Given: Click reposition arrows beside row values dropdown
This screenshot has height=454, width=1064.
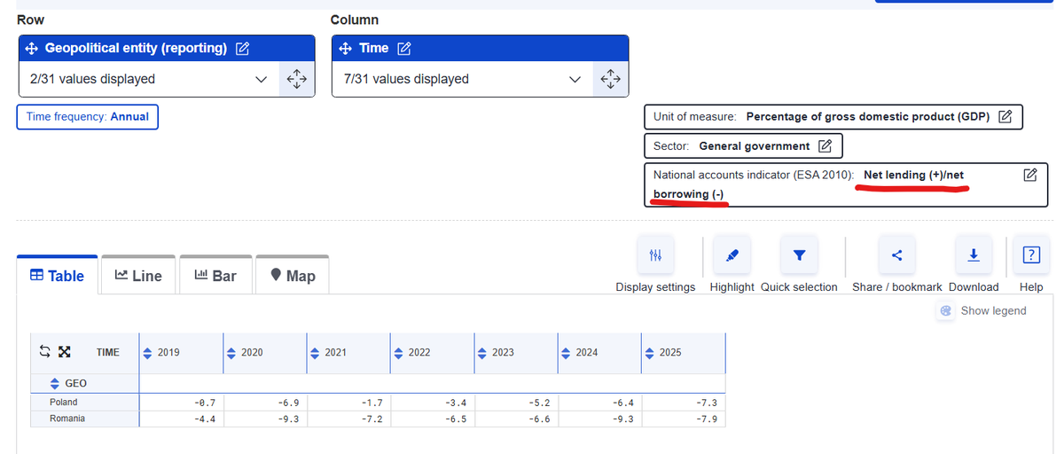Looking at the screenshot, I should pyautogui.click(x=297, y=79).
